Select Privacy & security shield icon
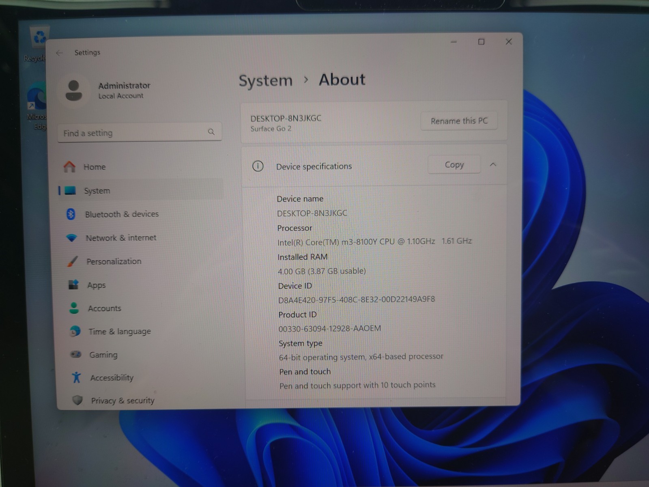649x487 pixels. [x=77, y=400]
